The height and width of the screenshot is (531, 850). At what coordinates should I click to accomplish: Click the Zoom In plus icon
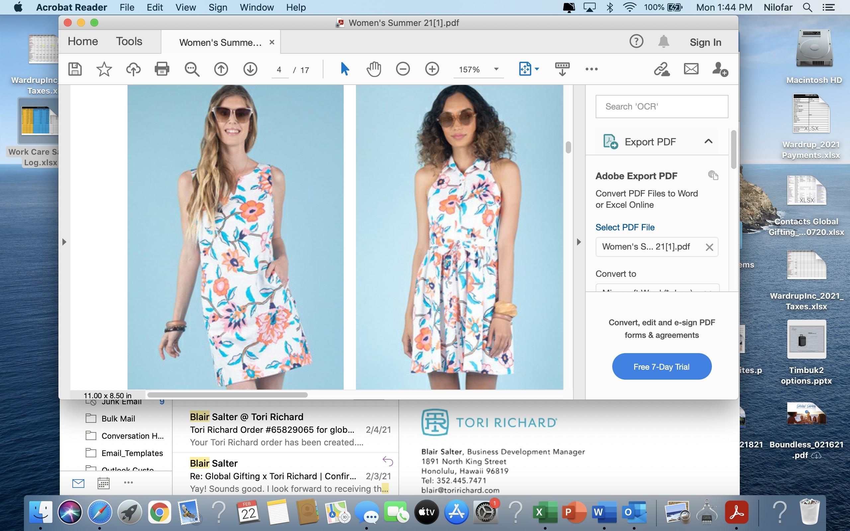pos(432,69)
